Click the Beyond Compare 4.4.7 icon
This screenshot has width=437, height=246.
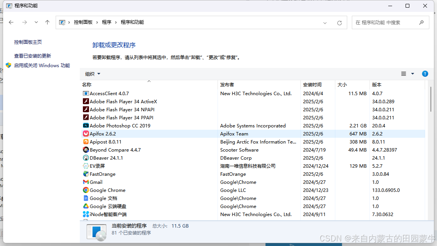tap(86, 150)
